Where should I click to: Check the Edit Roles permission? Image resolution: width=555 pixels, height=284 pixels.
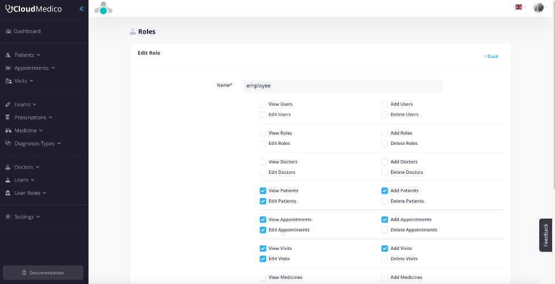point(263,143)
